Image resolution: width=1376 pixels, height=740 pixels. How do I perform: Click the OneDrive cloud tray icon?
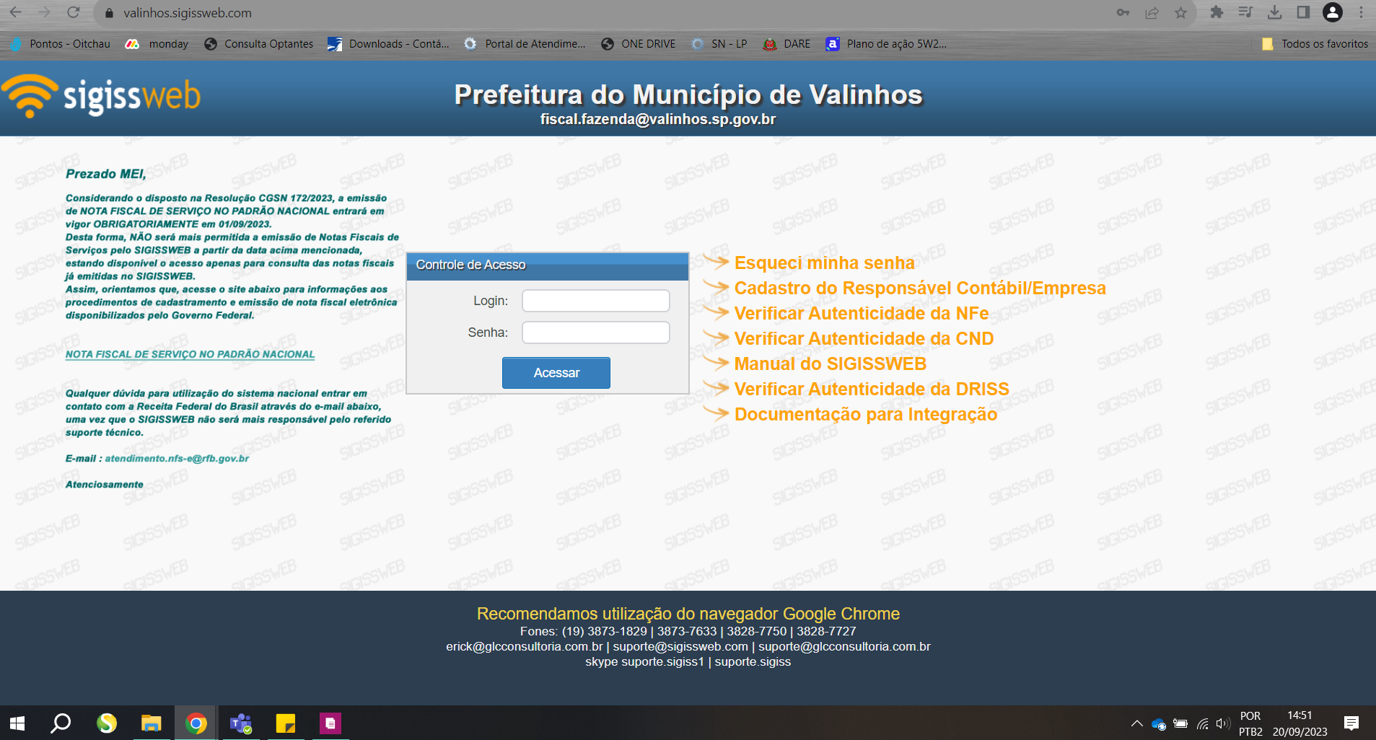(x=1159, y=724)
